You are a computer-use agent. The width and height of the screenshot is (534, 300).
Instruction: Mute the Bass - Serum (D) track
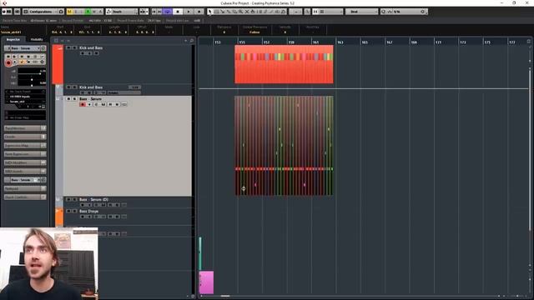[68, 200]
